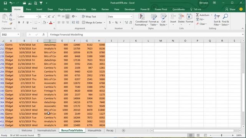Click the Fill Color bucket icon
Screen dimensions: 246x138
44,23
